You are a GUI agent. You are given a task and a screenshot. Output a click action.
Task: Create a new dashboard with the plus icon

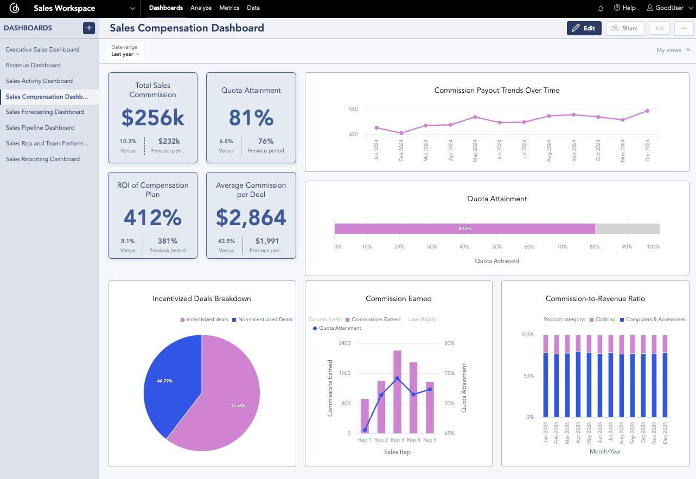click(89, 28)
